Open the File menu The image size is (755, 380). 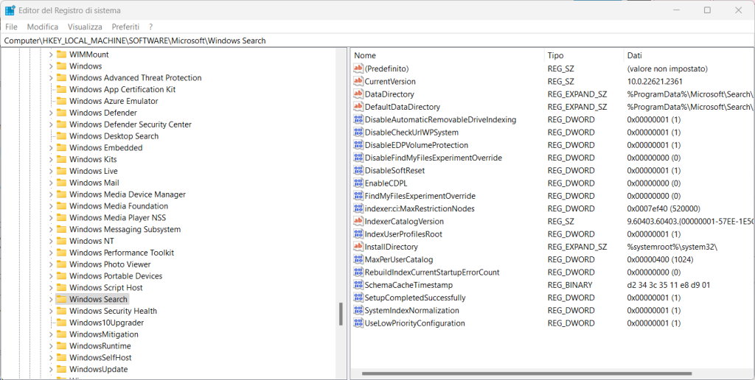(11, 27)
